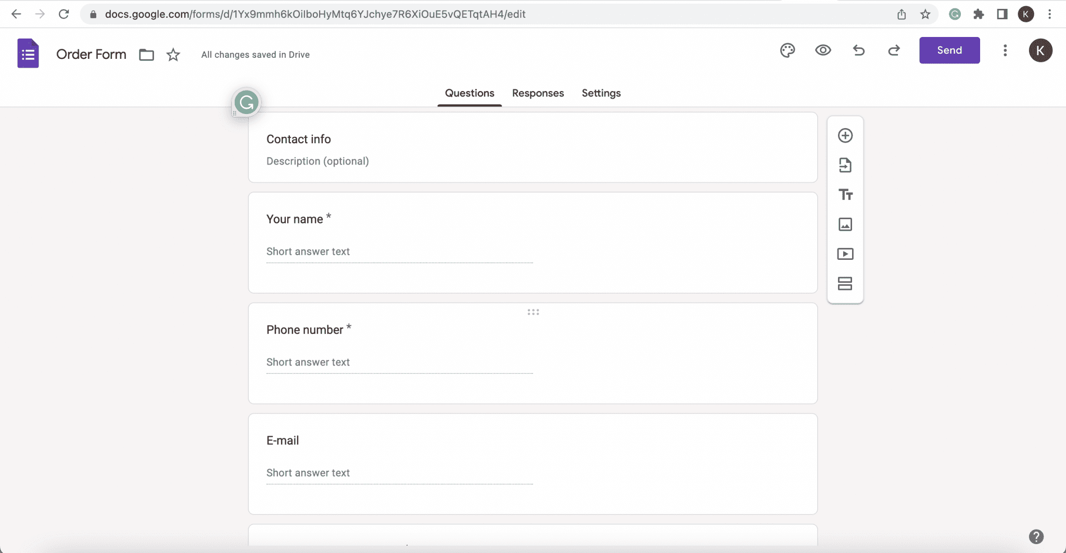Open the Google Forms home icon
This screenshot has width=1066, height=553.
pos(28,53)
